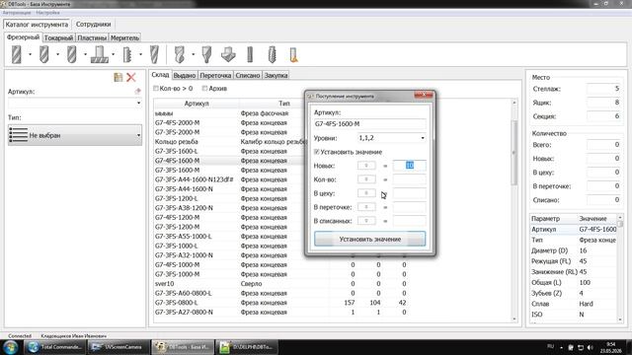Click the Секция value field

603,116
